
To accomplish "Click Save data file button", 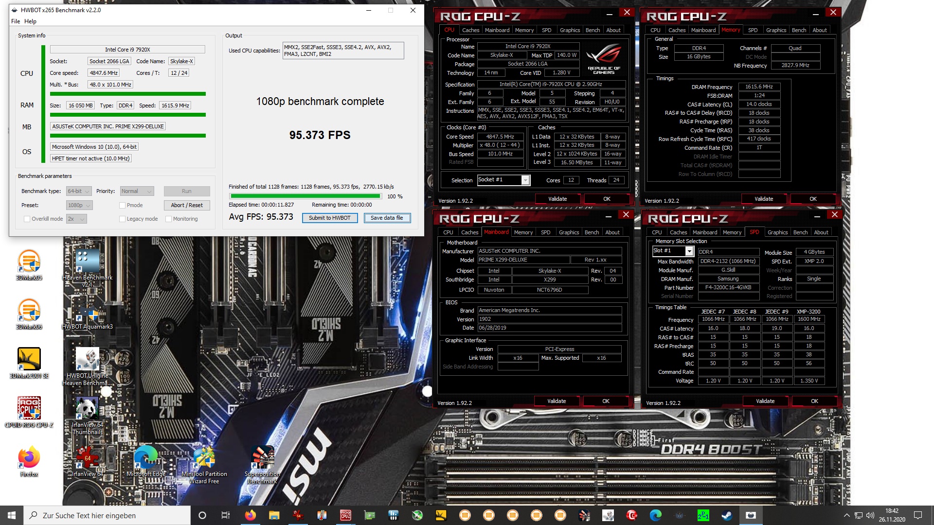I will point(387,218).
